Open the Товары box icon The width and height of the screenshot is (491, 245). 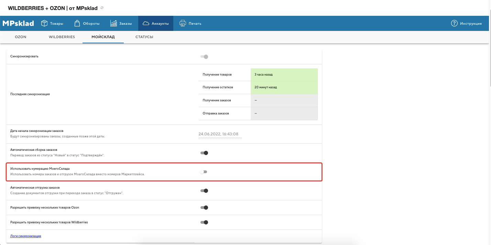click(x=44, y=23)
